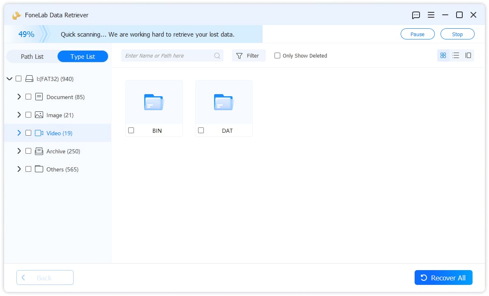
Task: Click the Video camera icon
Action: click(x=39, y=133)
